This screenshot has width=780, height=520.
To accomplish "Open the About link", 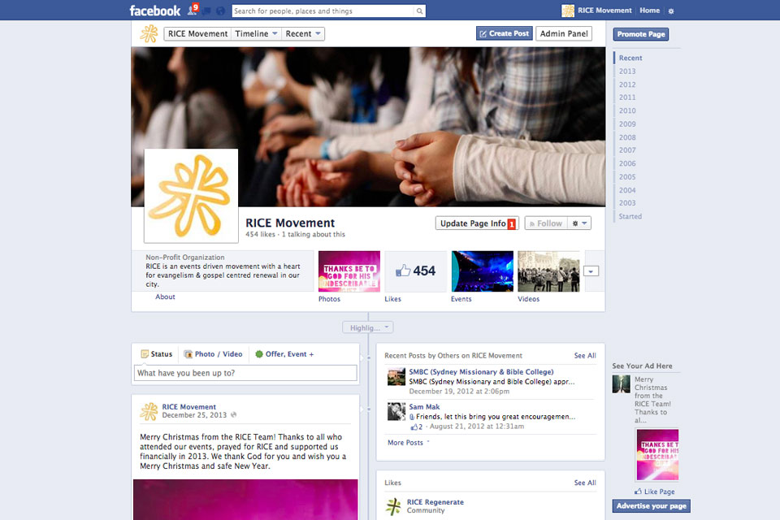I will 165,297.
